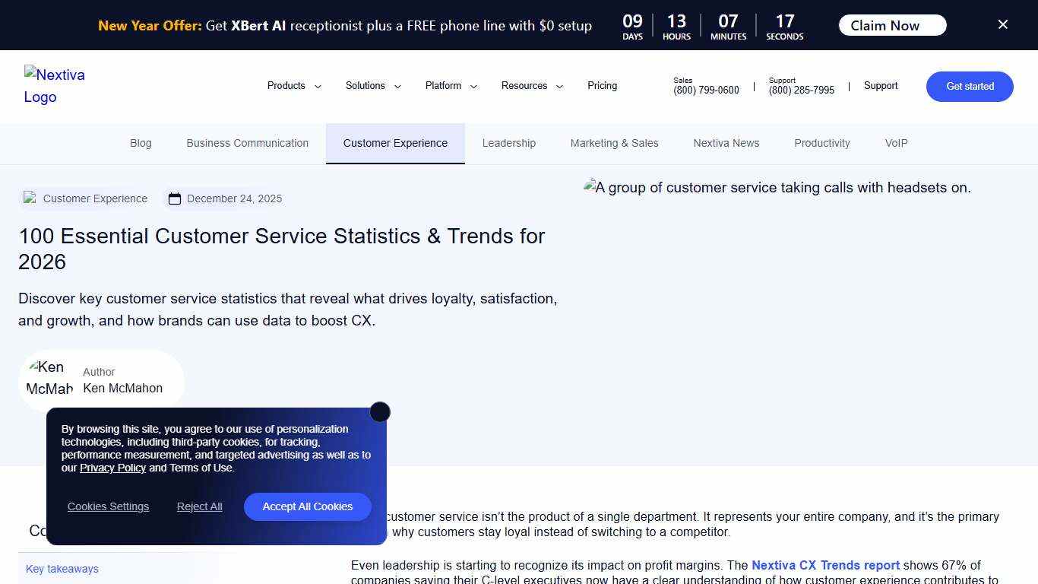Dismiss the cookie consent dialog

pos(380,411)
